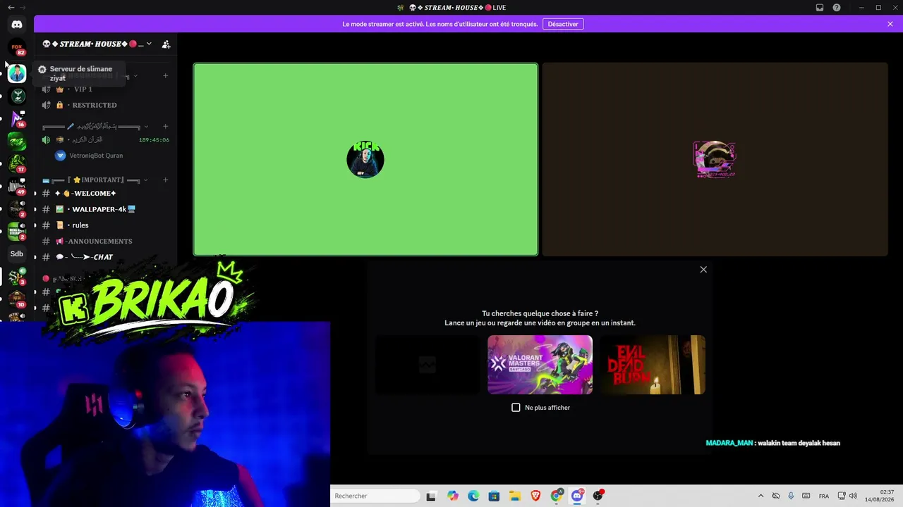Open Copilot from the taskbar
Screen dimensions: 903x507
(x=453, y=496)
